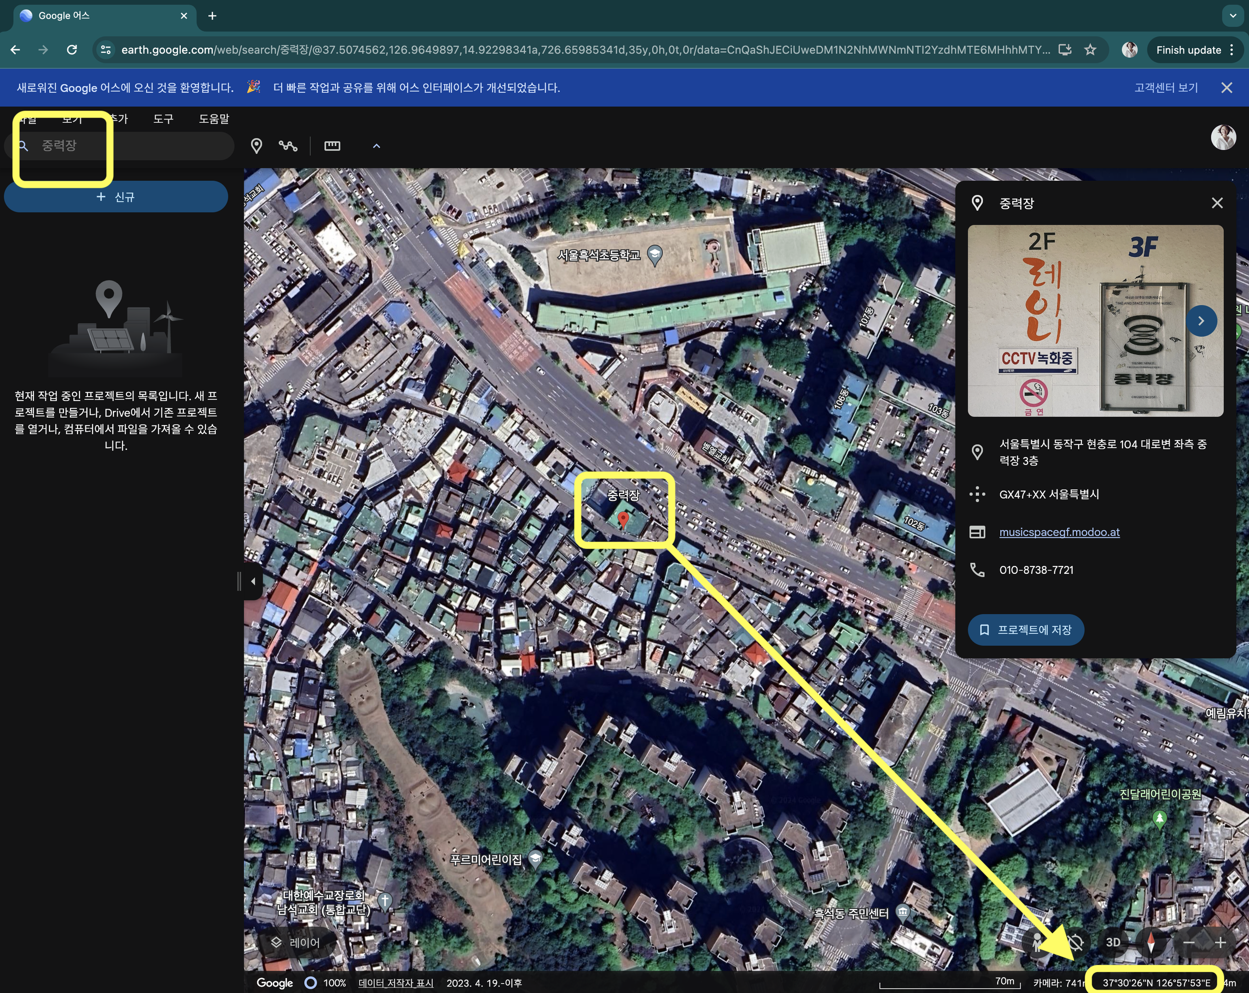
Task: Open Street View pegman
Action: click(x=1037, y=942)
